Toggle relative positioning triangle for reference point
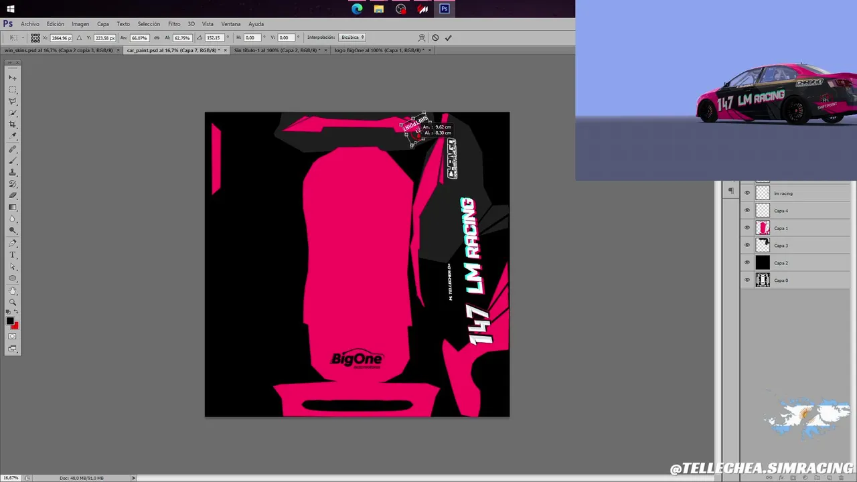Viewport: 857px width, 482px height. 79,37
